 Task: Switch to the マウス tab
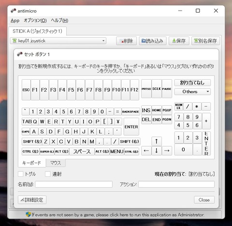tap(56, 163)
